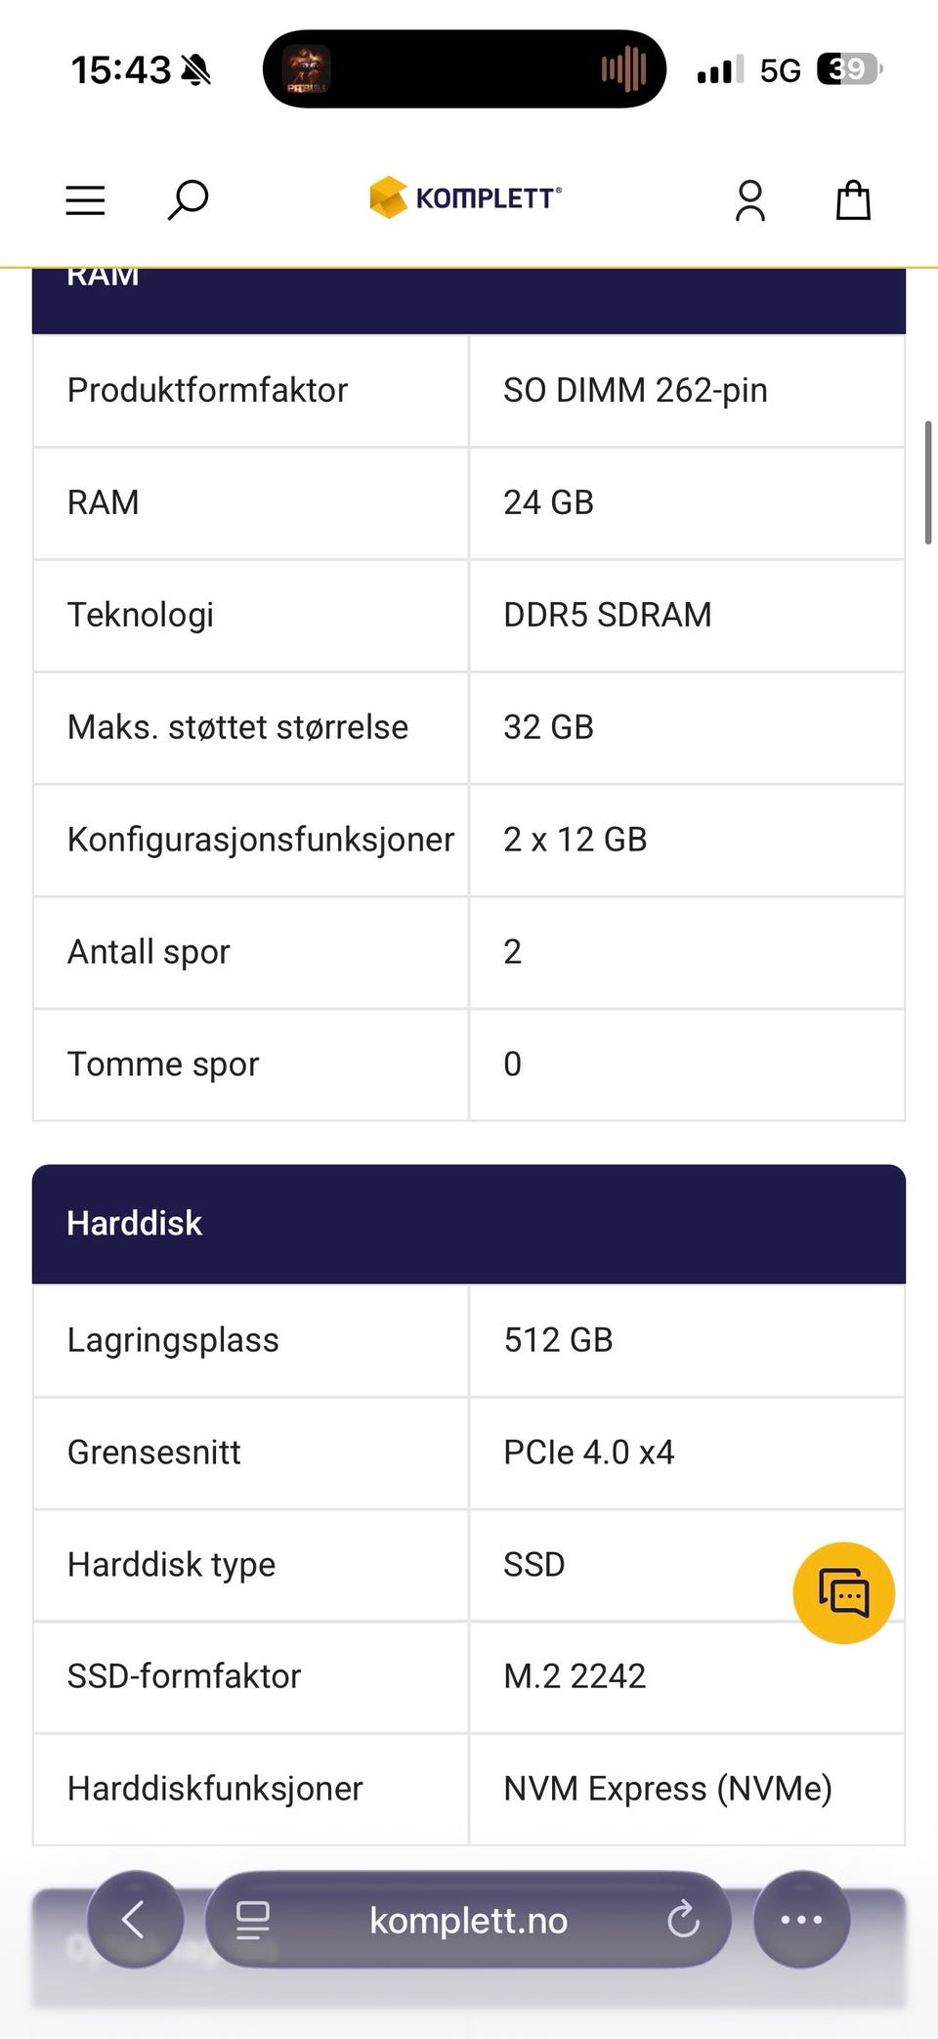
Task: Open the shopping bag cart
Action: (853, 200)
